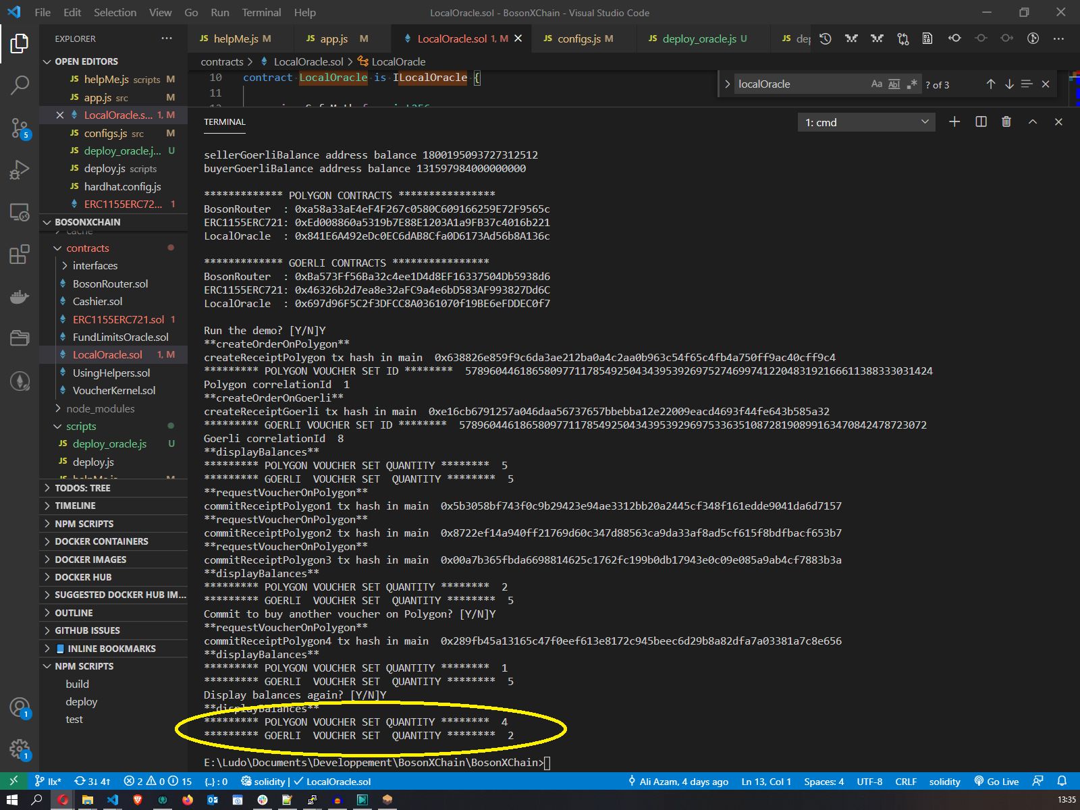
Task: Toggle Match Whole Word in find widget
Action: coord(894,84)
